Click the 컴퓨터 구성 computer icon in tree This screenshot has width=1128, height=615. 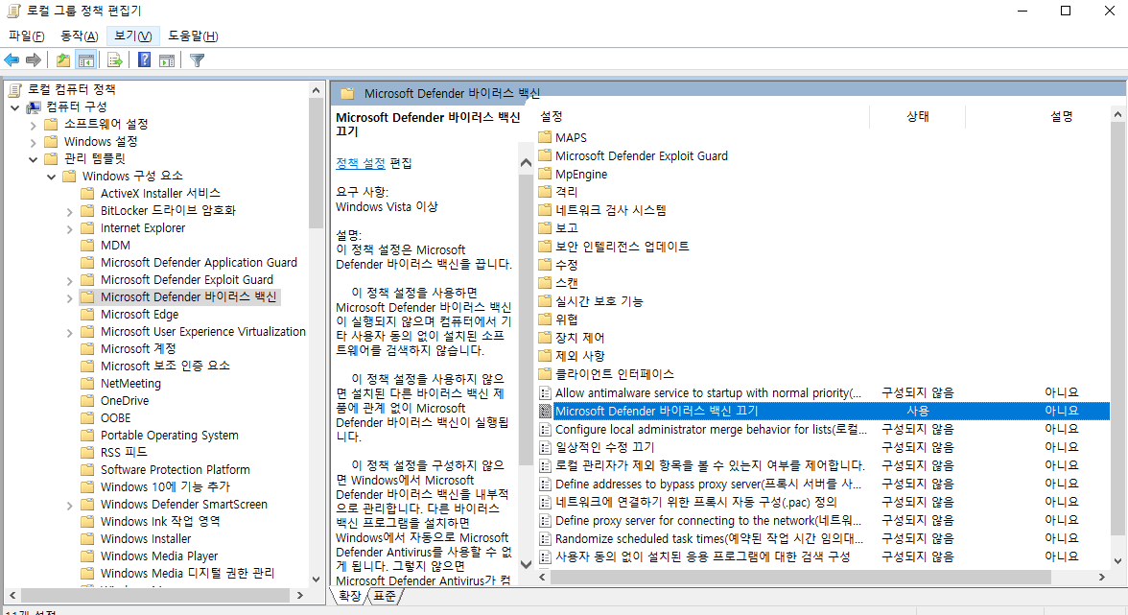click(34, 106)
